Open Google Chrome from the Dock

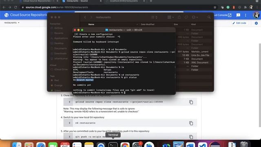125,145
